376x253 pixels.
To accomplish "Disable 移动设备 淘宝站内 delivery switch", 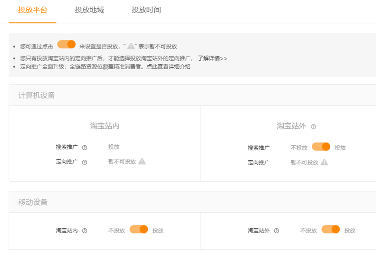I will [139, 230].
